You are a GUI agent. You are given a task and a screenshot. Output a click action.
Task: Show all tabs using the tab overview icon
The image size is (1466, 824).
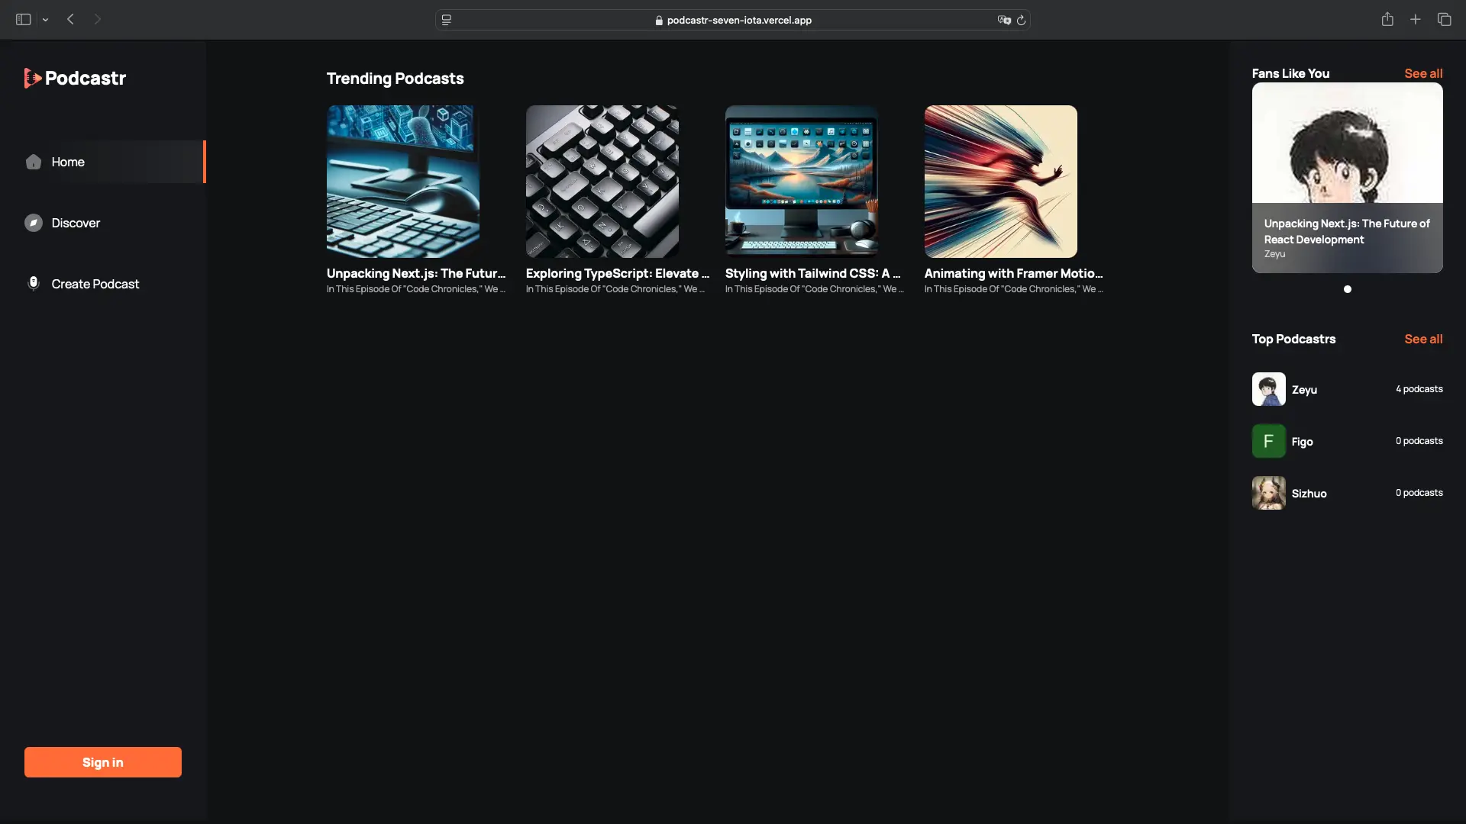[1445, 19]
